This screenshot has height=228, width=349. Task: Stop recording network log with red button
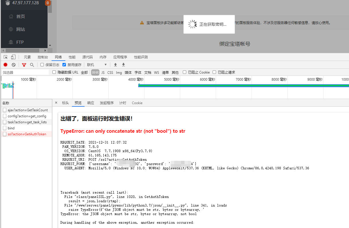pyautogui.click(x=5, y=65)
